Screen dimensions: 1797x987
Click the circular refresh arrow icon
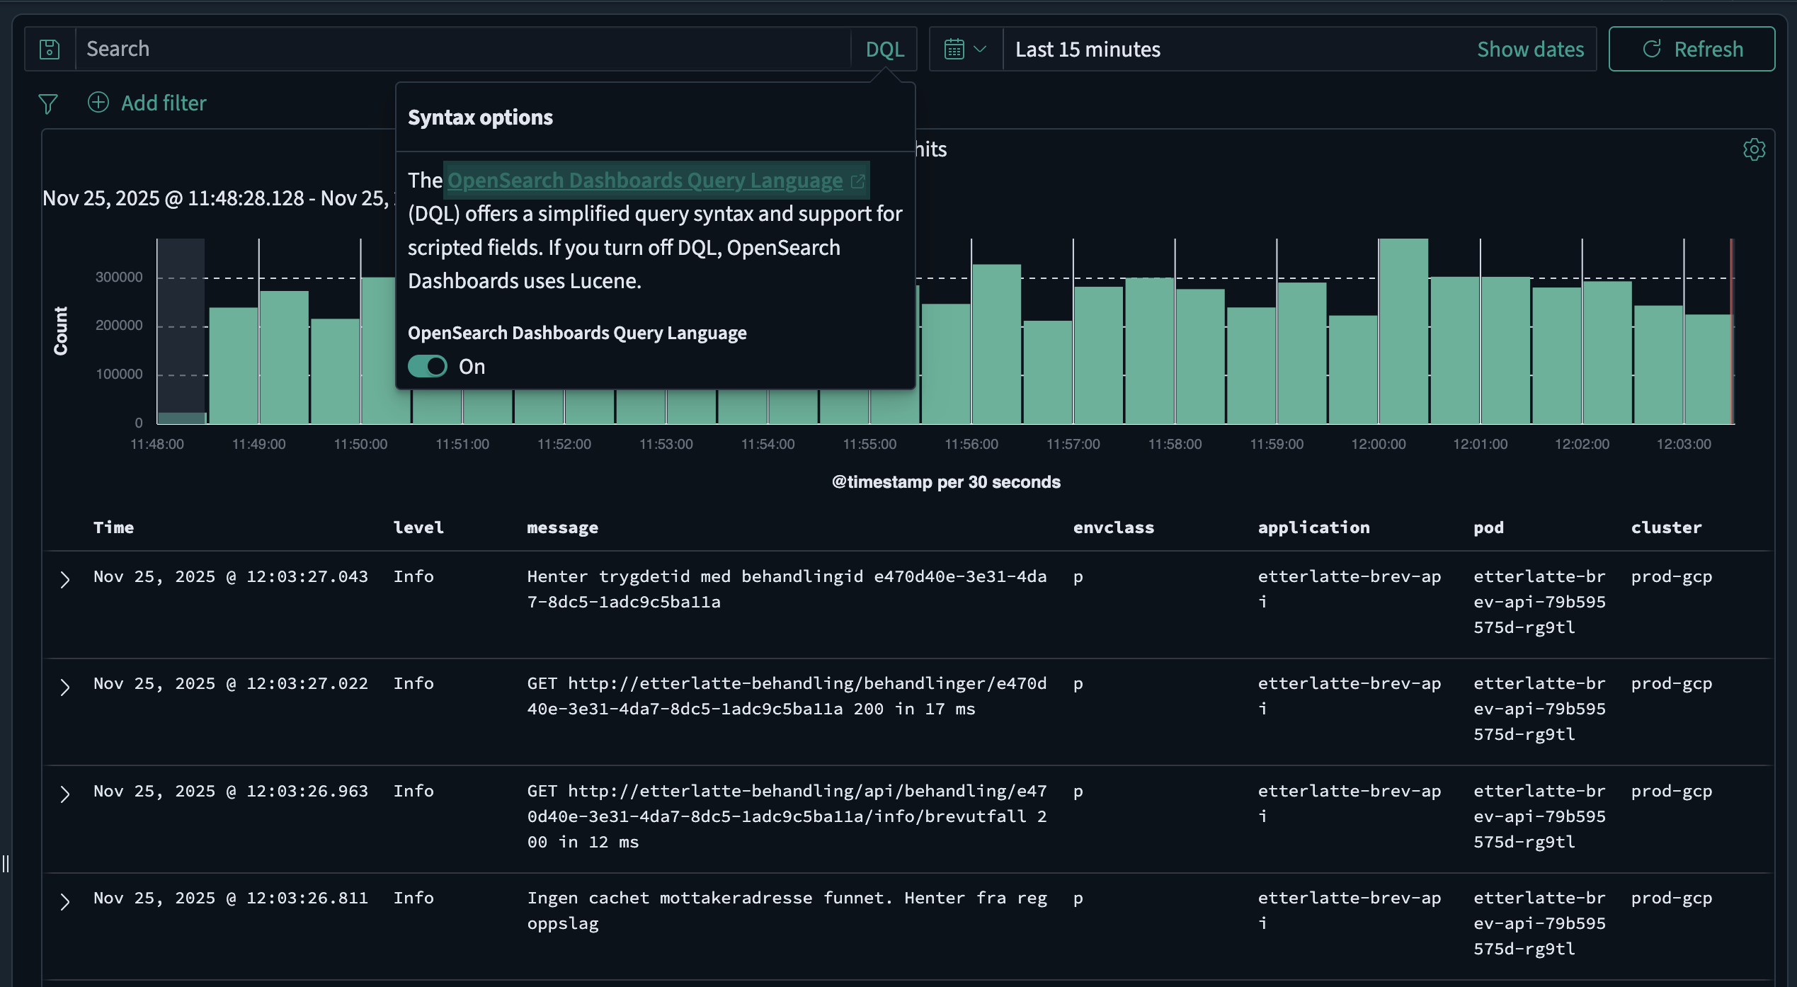click(x=1653, y=48)
